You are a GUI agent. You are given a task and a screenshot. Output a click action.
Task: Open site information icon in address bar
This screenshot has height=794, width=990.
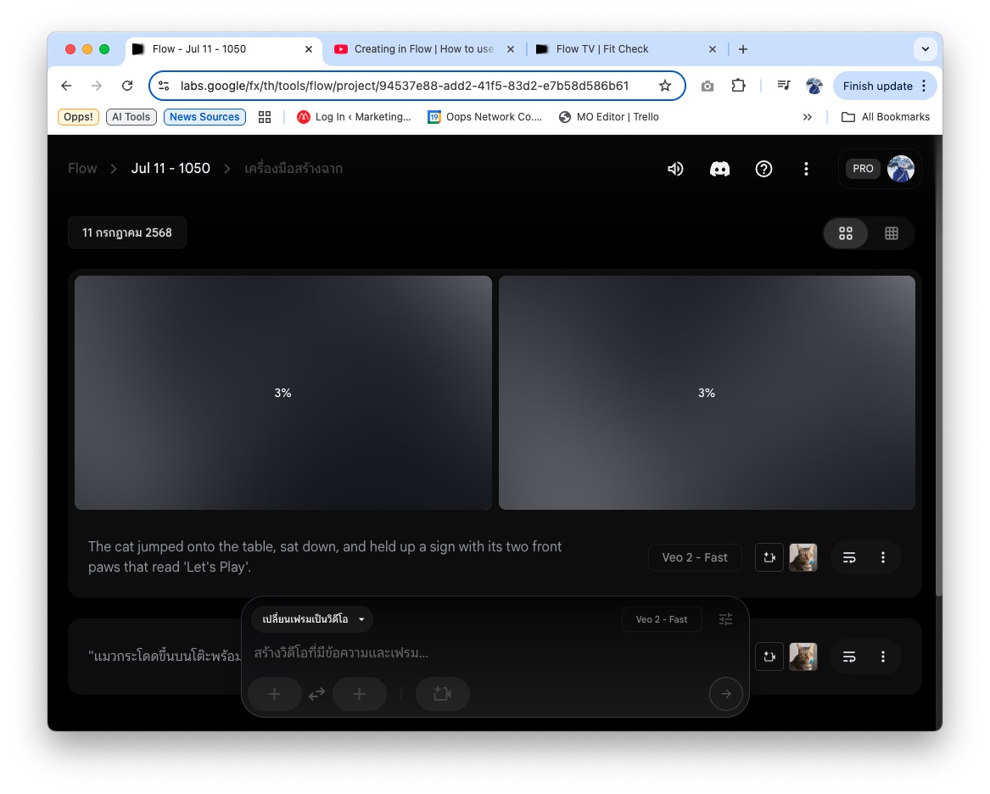click(165, 86)
